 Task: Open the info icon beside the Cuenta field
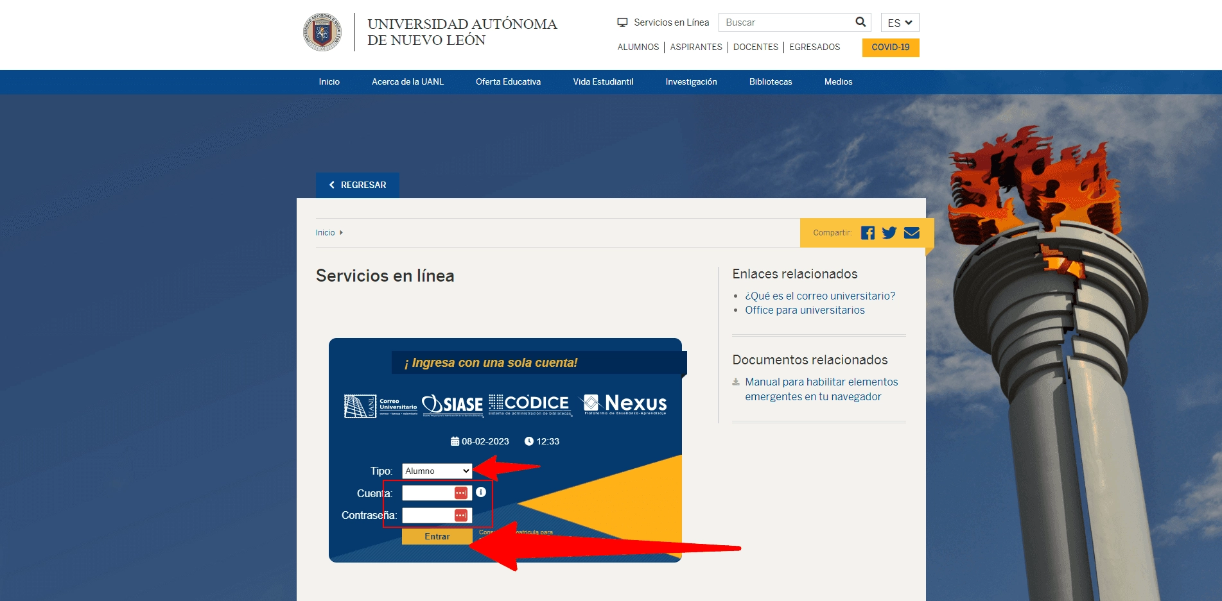(482, 492)
